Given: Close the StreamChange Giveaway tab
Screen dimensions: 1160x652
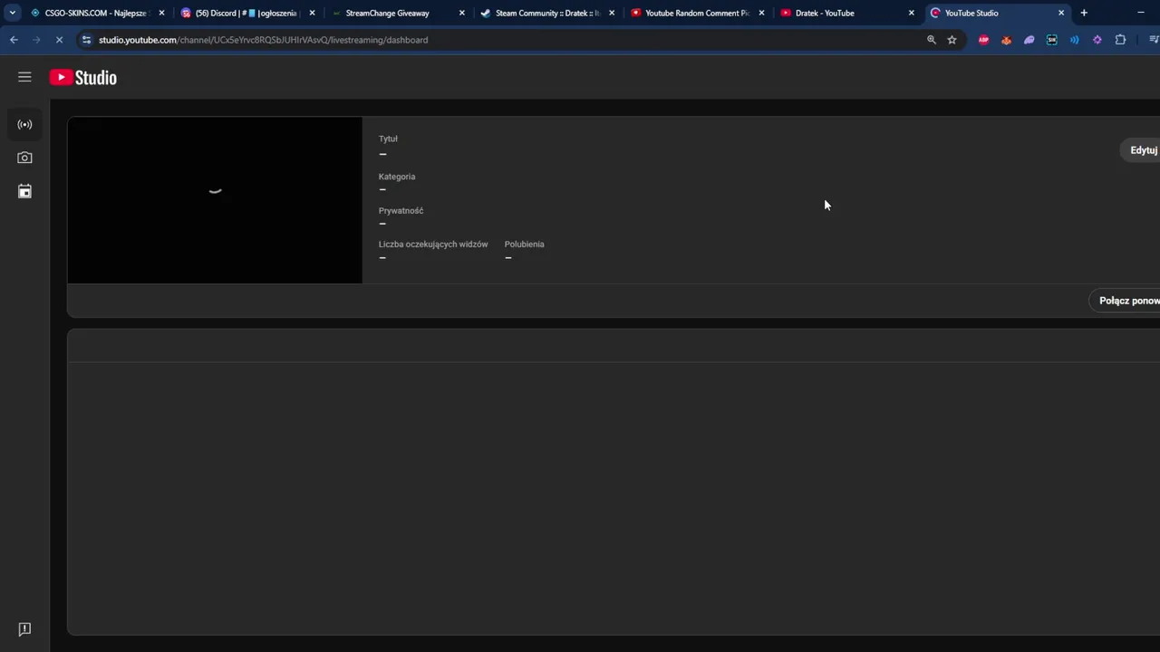Looking at the screenshot, I should point(462,13).
